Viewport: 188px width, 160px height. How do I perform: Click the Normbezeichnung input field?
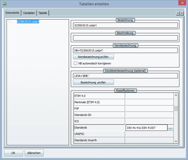(x=125, y=50)
